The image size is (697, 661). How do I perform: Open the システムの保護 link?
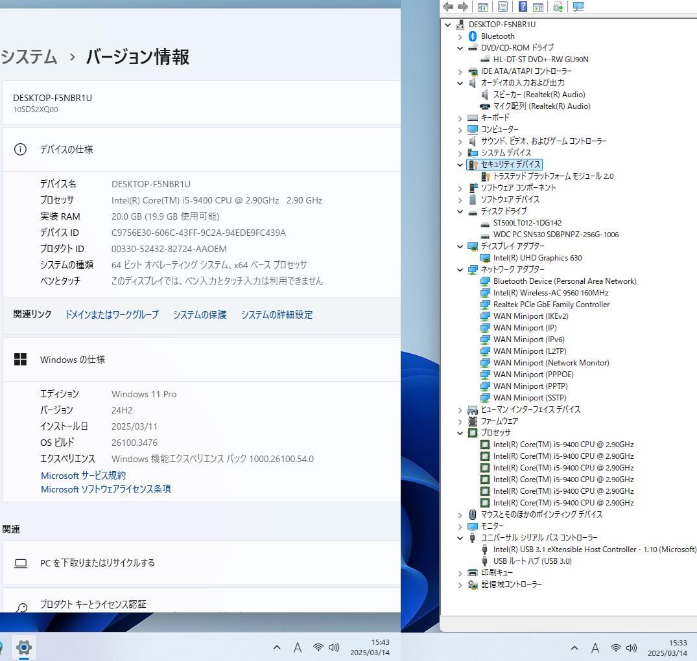click(200, 314)
